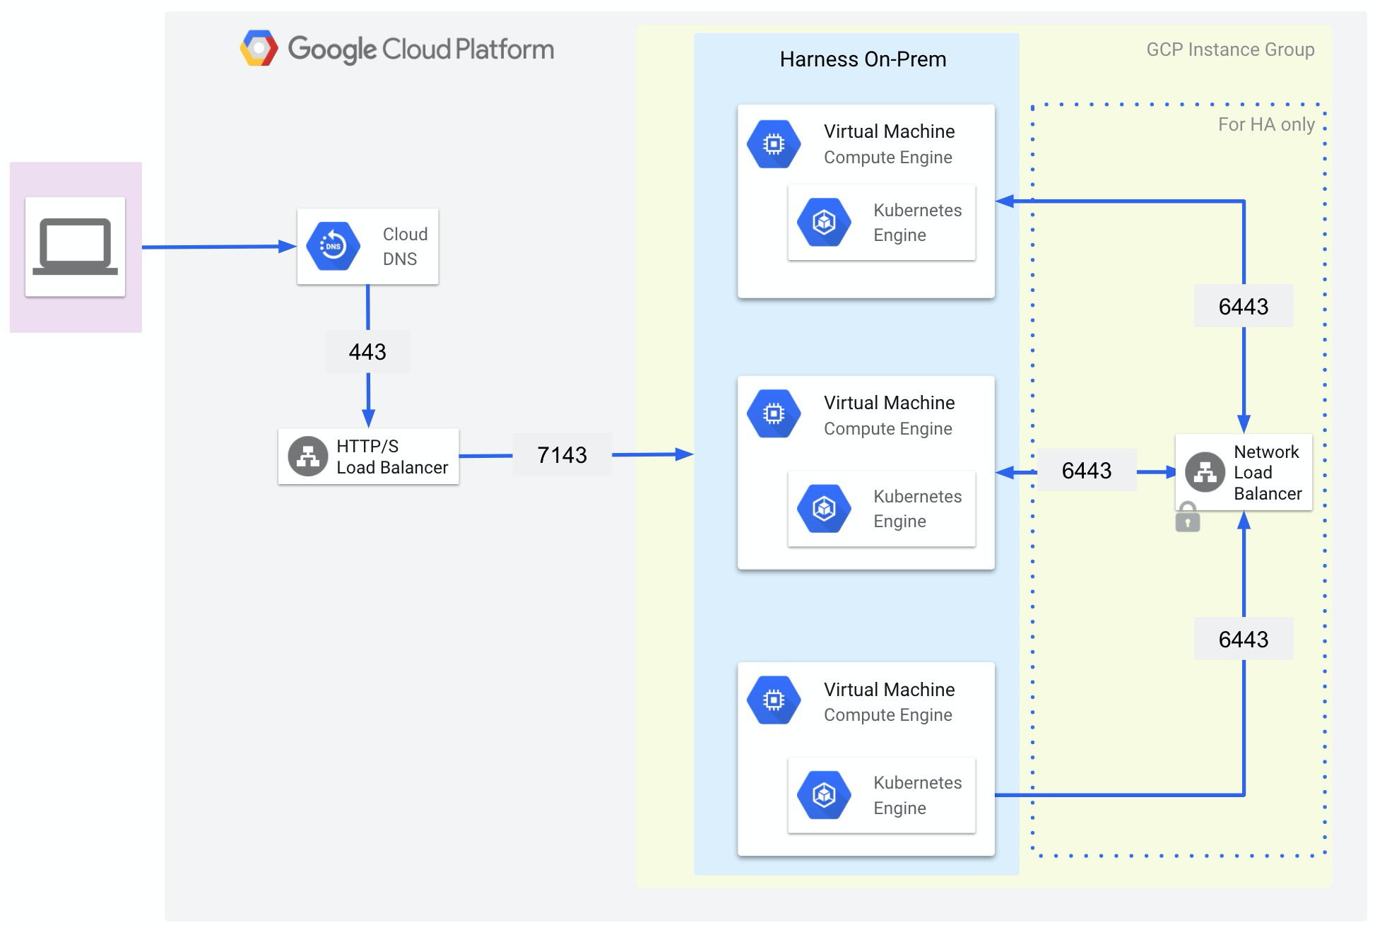The height and width of the screenshot is (930, 1375).
Task: Click the Network Load Balancer icon
Action: pos(1205,472)
